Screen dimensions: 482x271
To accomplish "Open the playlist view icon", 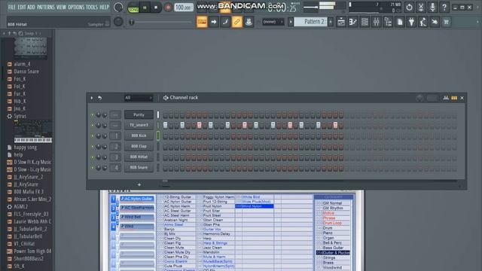I will [x=341, y=22].
